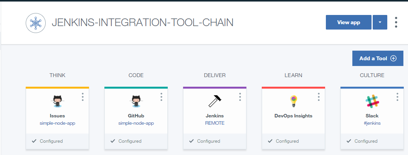The width and height of the screenshot is (408, 155).
Task: Click the Add a Tool button
Action: click(378, 58)
